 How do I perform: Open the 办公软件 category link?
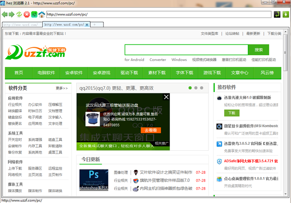tap(35, 105)
